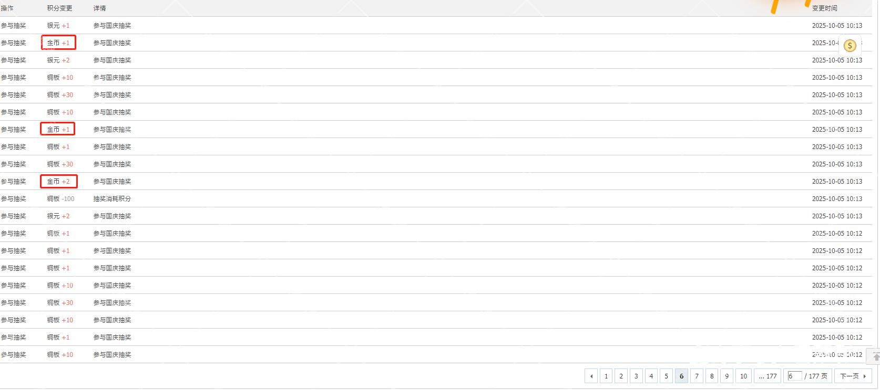Click the previous page left arrow
880x390 pixels.
tap(591, 376)
